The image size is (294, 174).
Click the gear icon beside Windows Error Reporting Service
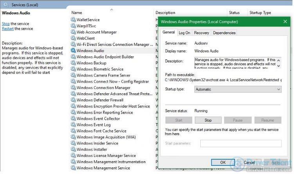(73, 112)
